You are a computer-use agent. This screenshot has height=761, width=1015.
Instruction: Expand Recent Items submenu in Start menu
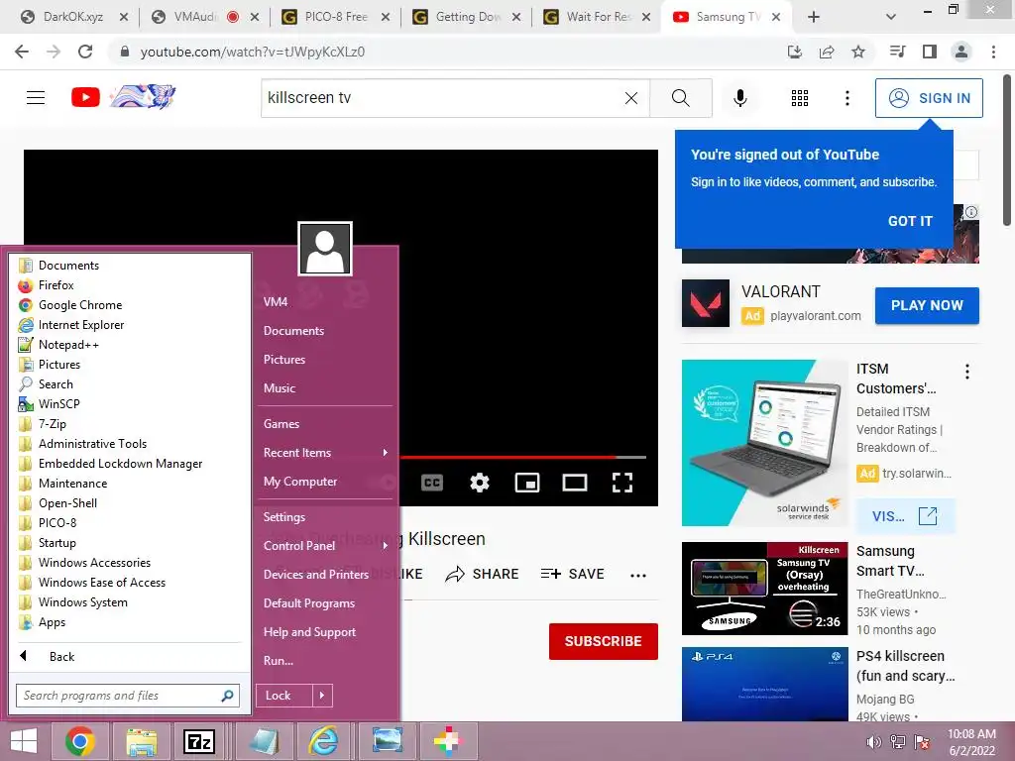pos(325,453)
